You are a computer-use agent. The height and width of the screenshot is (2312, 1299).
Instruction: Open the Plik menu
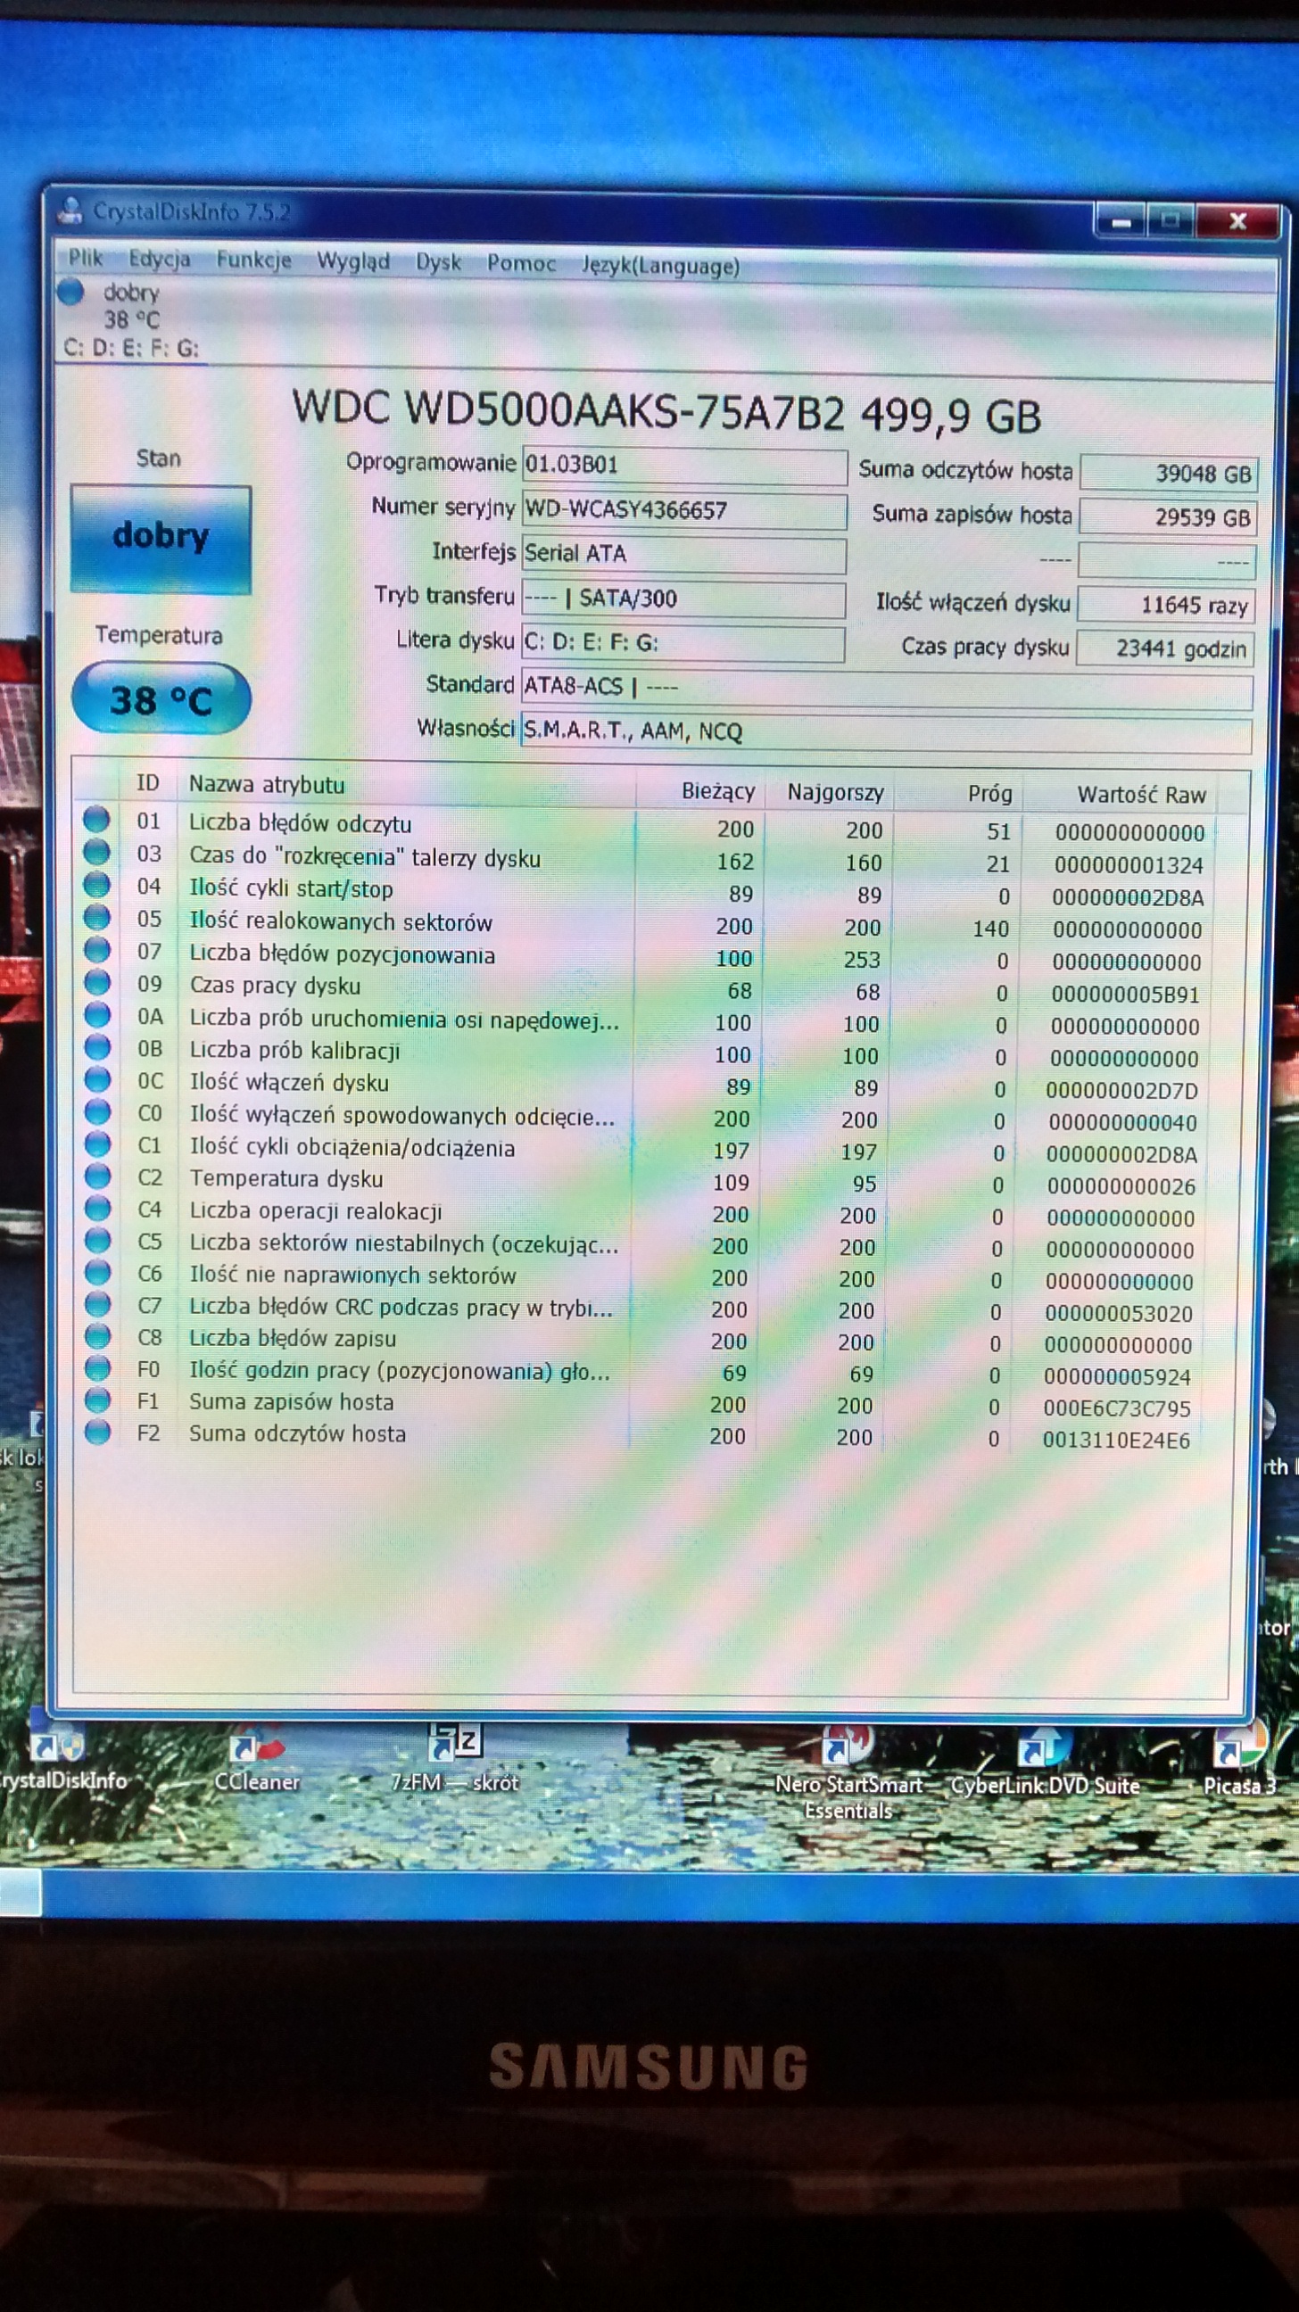[x=87, y=259]
